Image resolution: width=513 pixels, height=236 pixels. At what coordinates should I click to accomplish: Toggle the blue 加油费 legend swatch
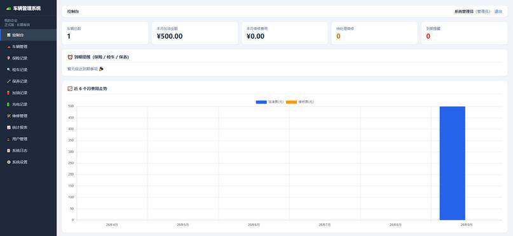[261, 102]
